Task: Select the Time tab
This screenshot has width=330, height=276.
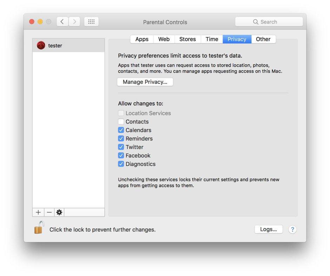Action: [212, 39]
